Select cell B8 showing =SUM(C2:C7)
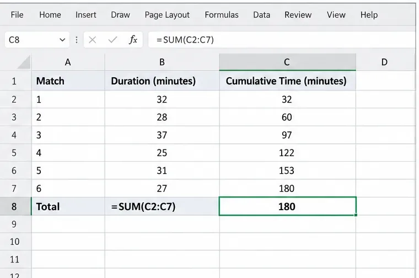 click(162, 206)
